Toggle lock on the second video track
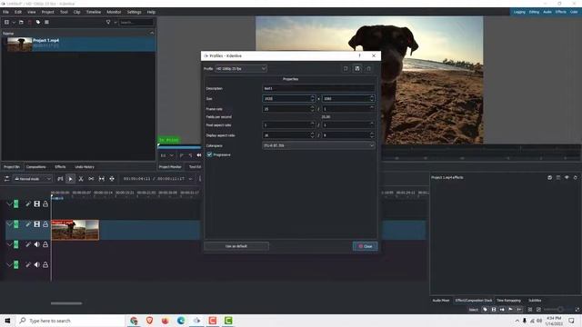Viewport: 582px width, 327px height. (45, 224)
